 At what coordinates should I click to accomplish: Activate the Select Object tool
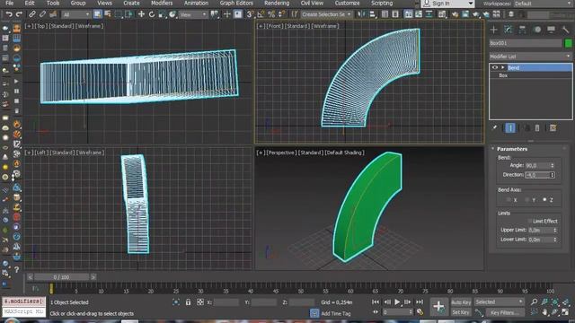[98, 14]
